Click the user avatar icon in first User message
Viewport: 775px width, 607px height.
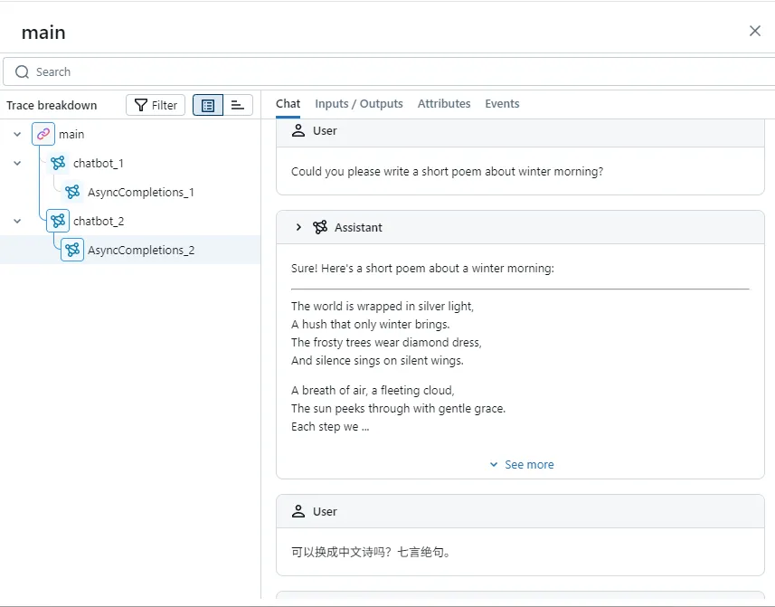(x=298, y=130)
